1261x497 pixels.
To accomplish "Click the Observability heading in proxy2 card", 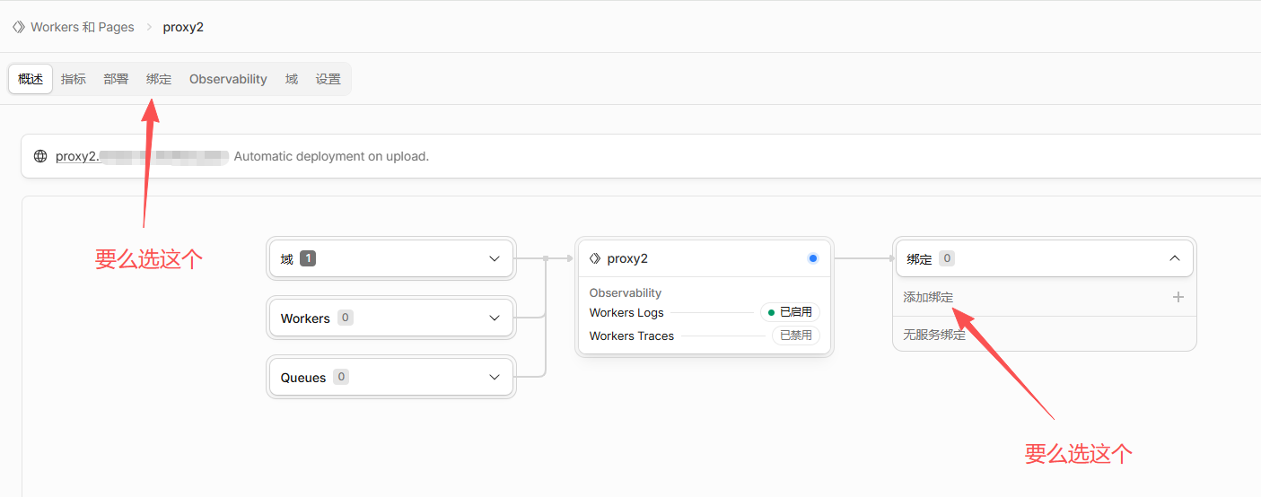I will 626,292.
